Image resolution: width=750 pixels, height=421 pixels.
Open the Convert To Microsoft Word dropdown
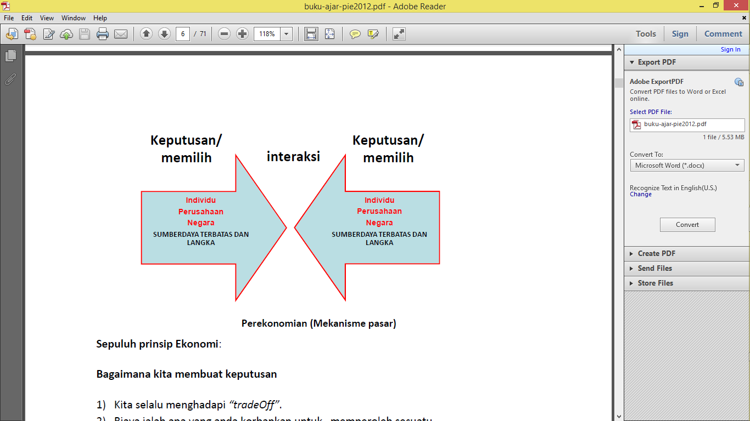click(x=687, y=165)
